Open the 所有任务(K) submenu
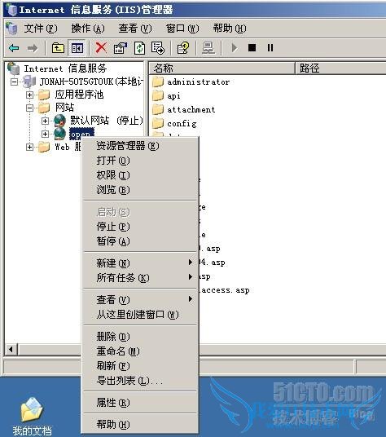386x437 pixels. coord(140,277)
